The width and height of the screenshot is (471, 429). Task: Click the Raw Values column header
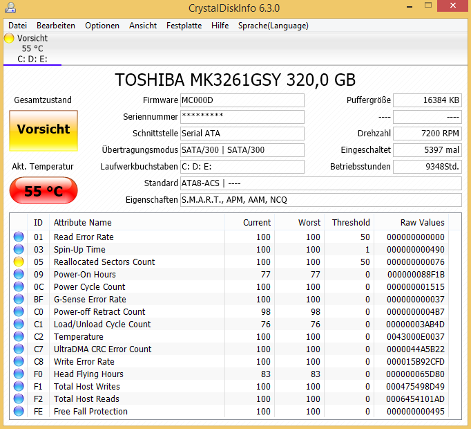tap(411, 223)
